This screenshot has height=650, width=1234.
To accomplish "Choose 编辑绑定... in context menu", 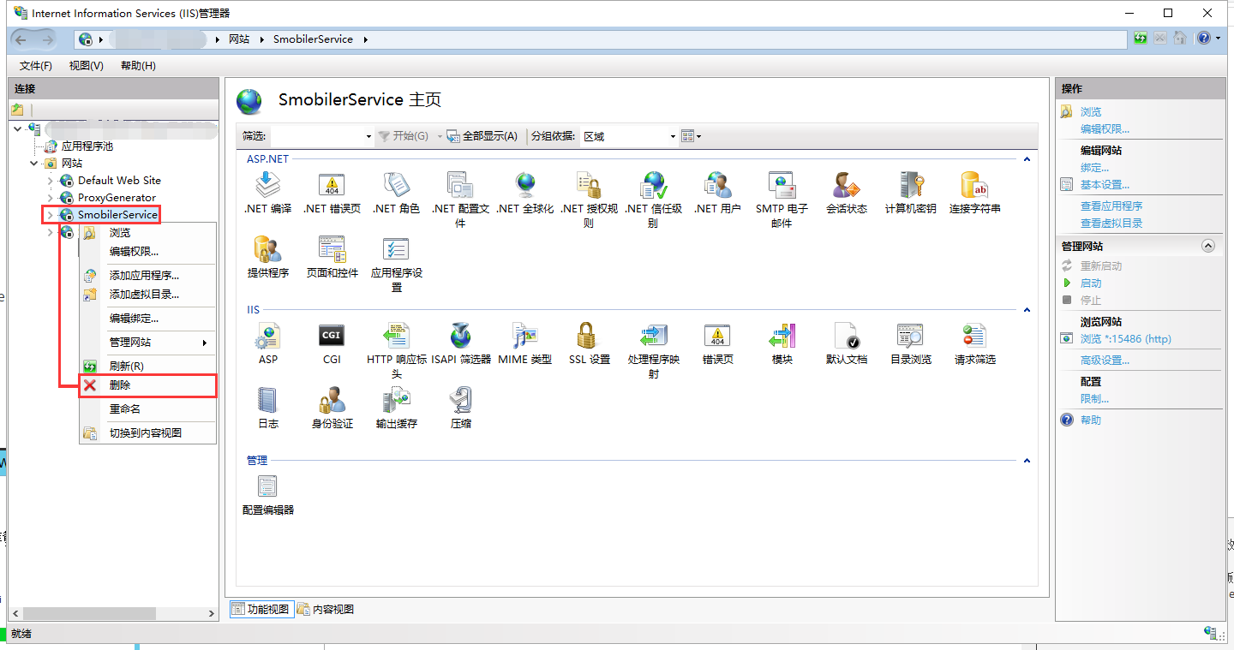I will click(147, 319).
